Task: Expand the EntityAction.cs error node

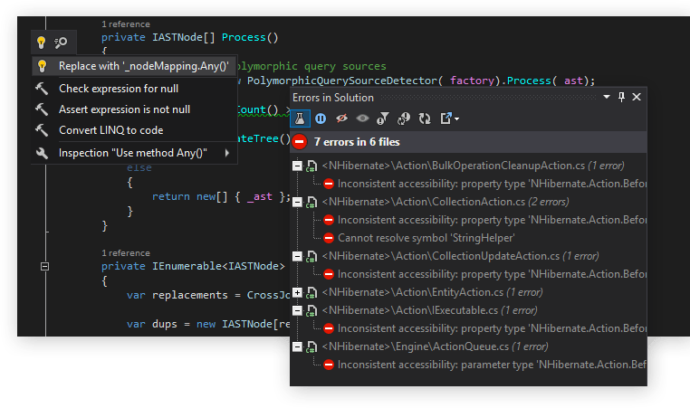Action: pos(297,293)
